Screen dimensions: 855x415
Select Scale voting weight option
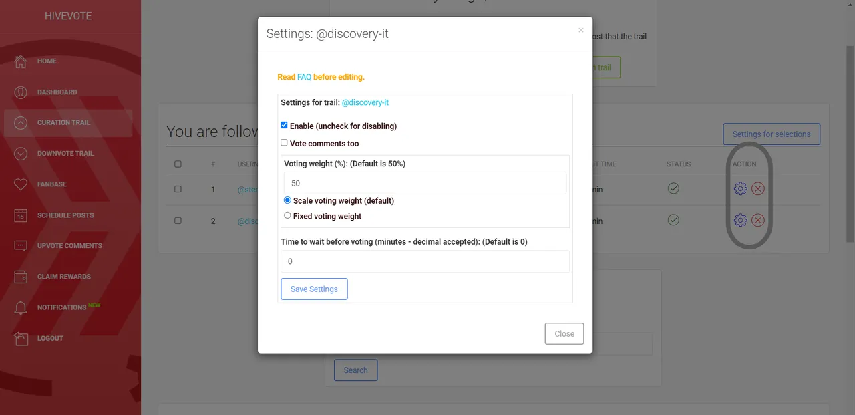pos(287,200)
